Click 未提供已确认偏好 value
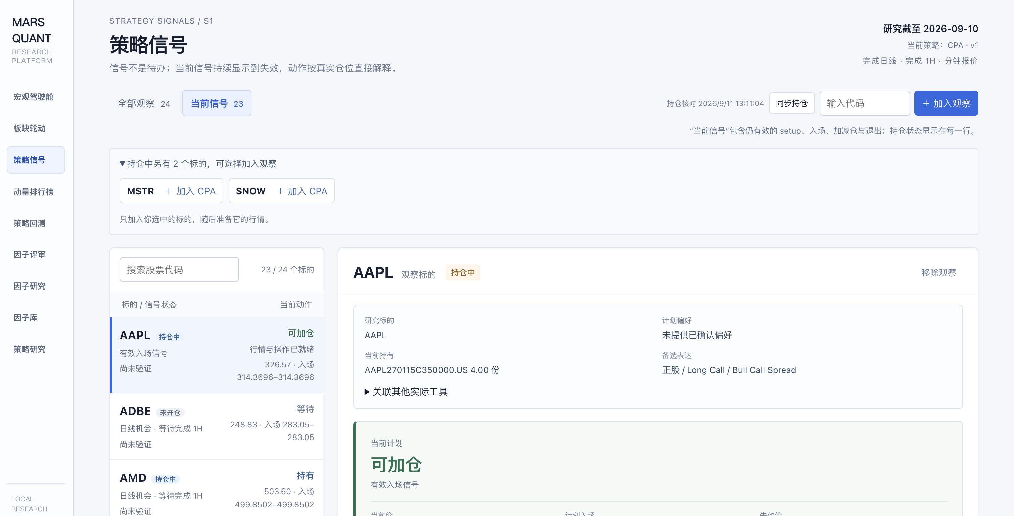This screenshot has width=1014, height=516. click(x=697, y=335)
